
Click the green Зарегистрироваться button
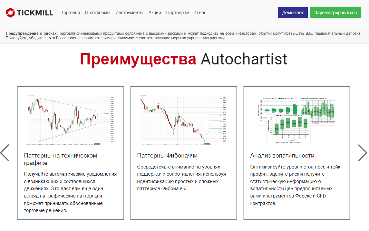point(335,13)
